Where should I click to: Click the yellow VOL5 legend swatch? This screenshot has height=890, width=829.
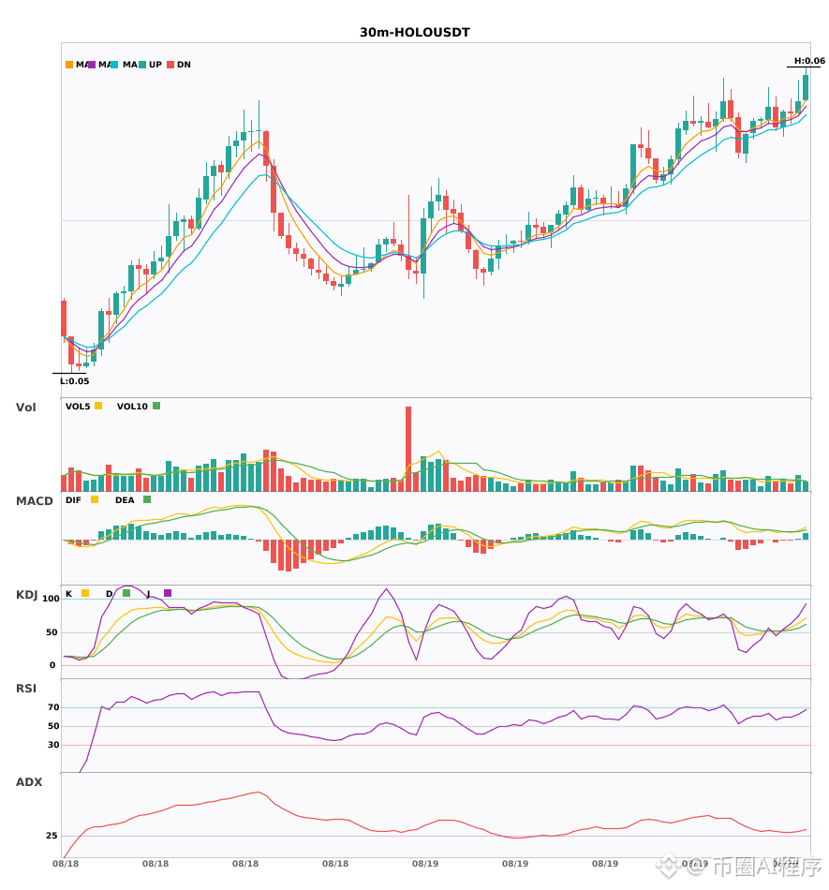tap(98, 406)
